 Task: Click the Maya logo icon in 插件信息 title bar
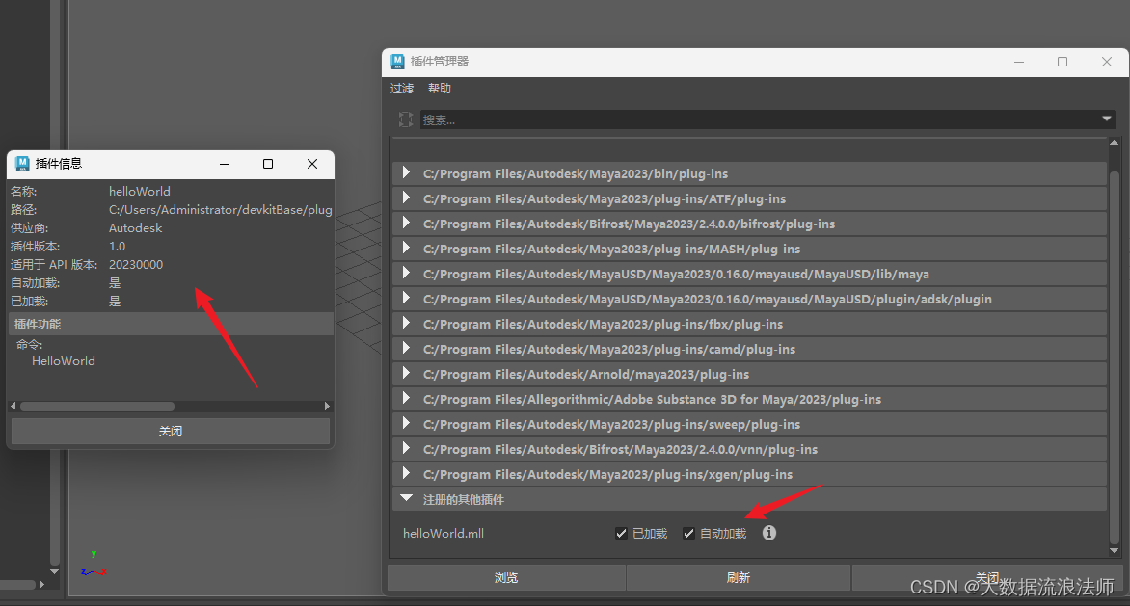coord(22,164)
